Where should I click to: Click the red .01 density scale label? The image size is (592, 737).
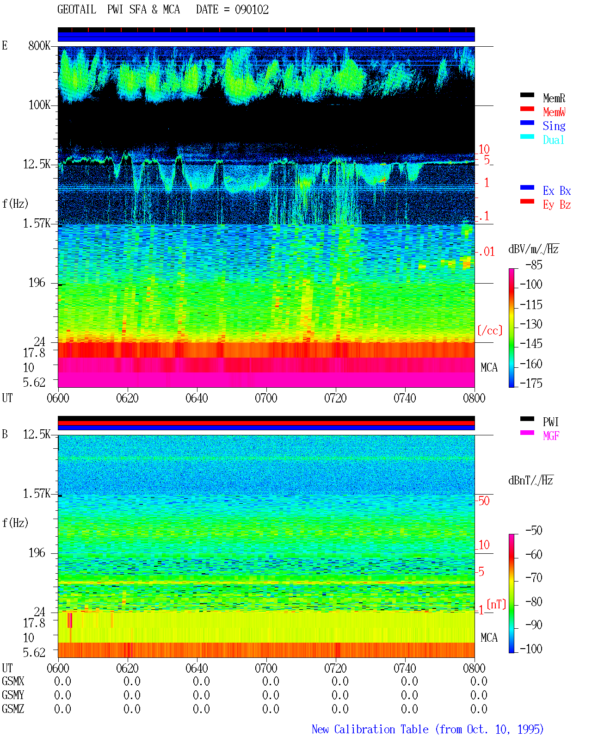click(x=487, y=252)
